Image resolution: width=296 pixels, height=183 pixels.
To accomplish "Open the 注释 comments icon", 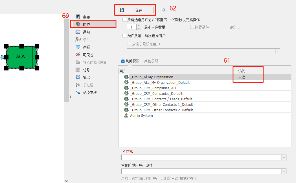I will 78,47.
